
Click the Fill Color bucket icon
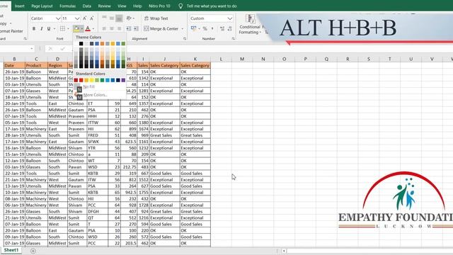click(x=76, y=28)
